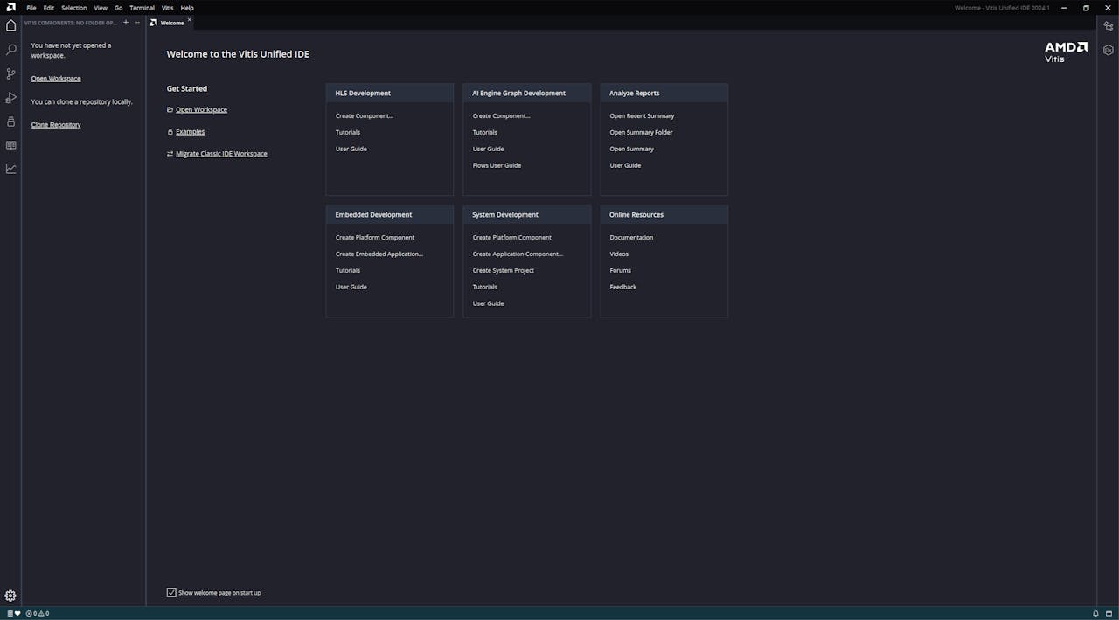This screenshot has width=1119, height=620.
Task: Open Examples under Get Started
Action: [x=190, y=132]
